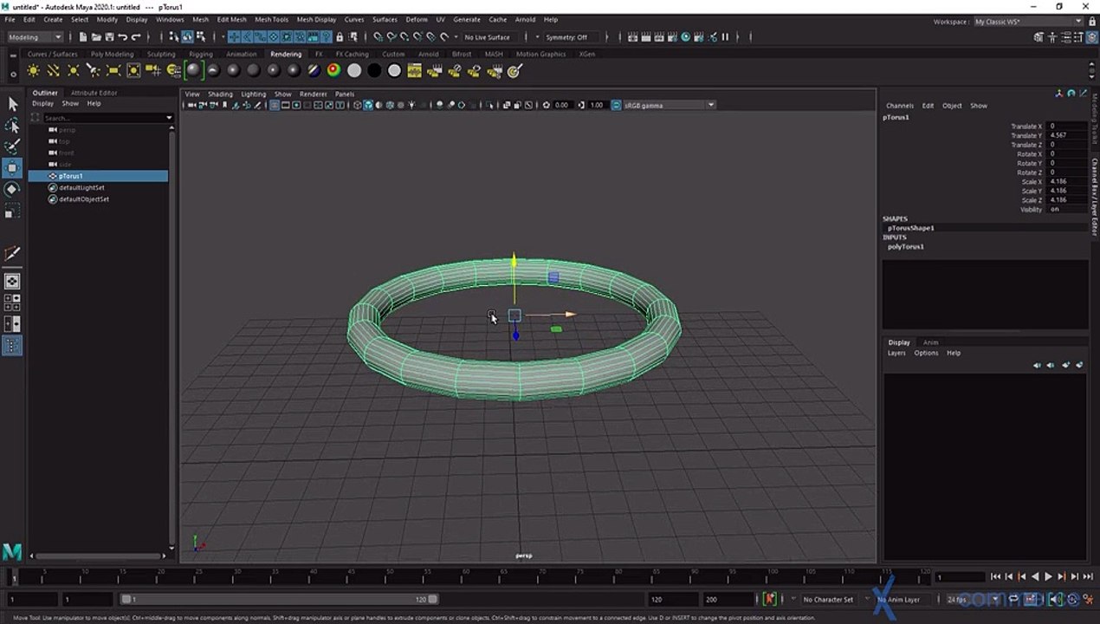Click the blue circular render view icon

[686, 37]
